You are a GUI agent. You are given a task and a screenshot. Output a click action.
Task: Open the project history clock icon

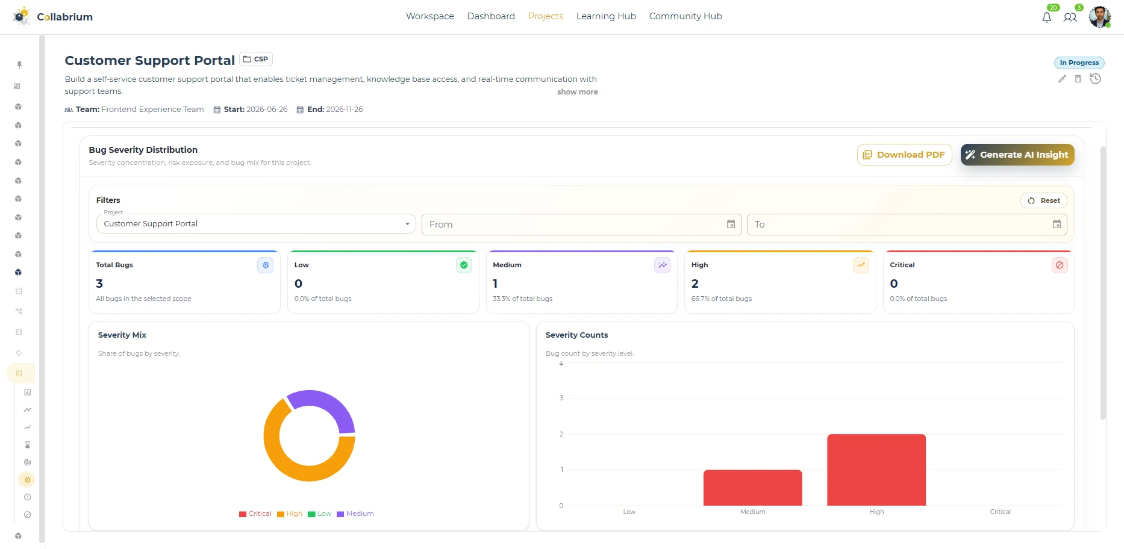[1096, 79]
